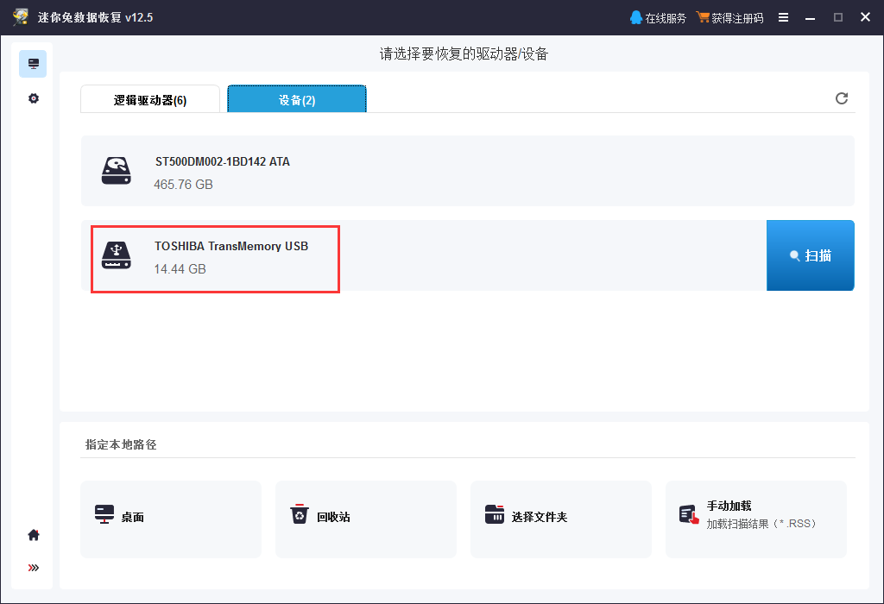Click the 14.44 GB size label
884x604 pixels.
(180, 269)
